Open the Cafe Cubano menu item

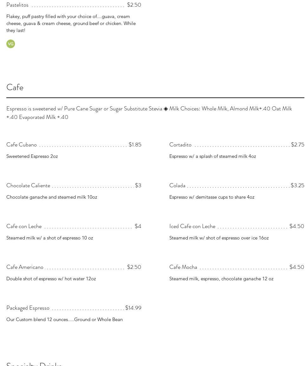pyautogui.click(x=22, y=145)
